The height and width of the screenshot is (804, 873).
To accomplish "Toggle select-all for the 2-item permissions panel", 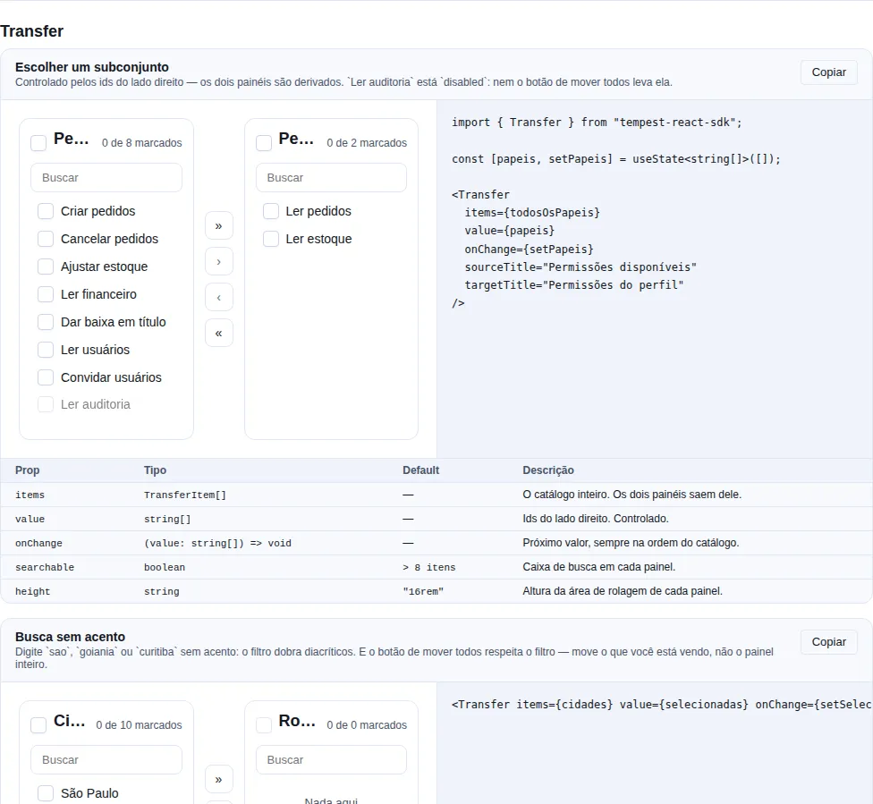I will [264, 143].
